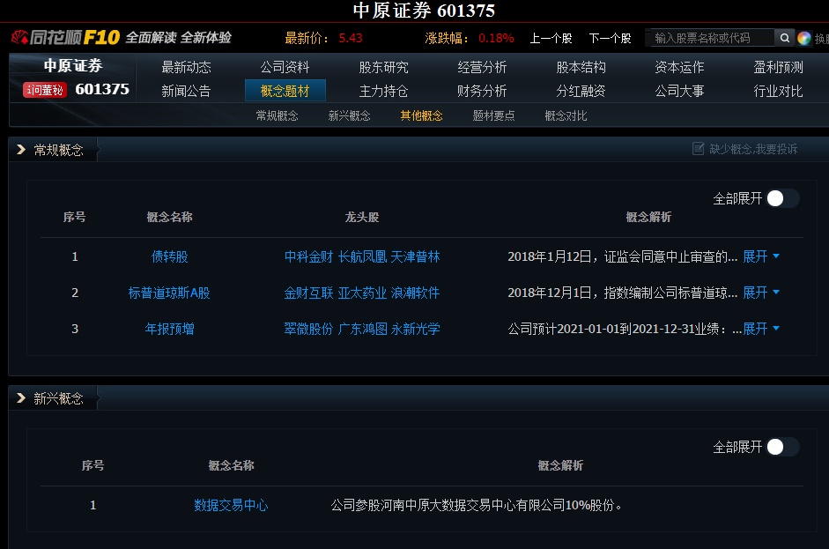Viewport: 829px width, 549px height.
Task: Open the 股东研究 tab
Action: coord(383,67)
